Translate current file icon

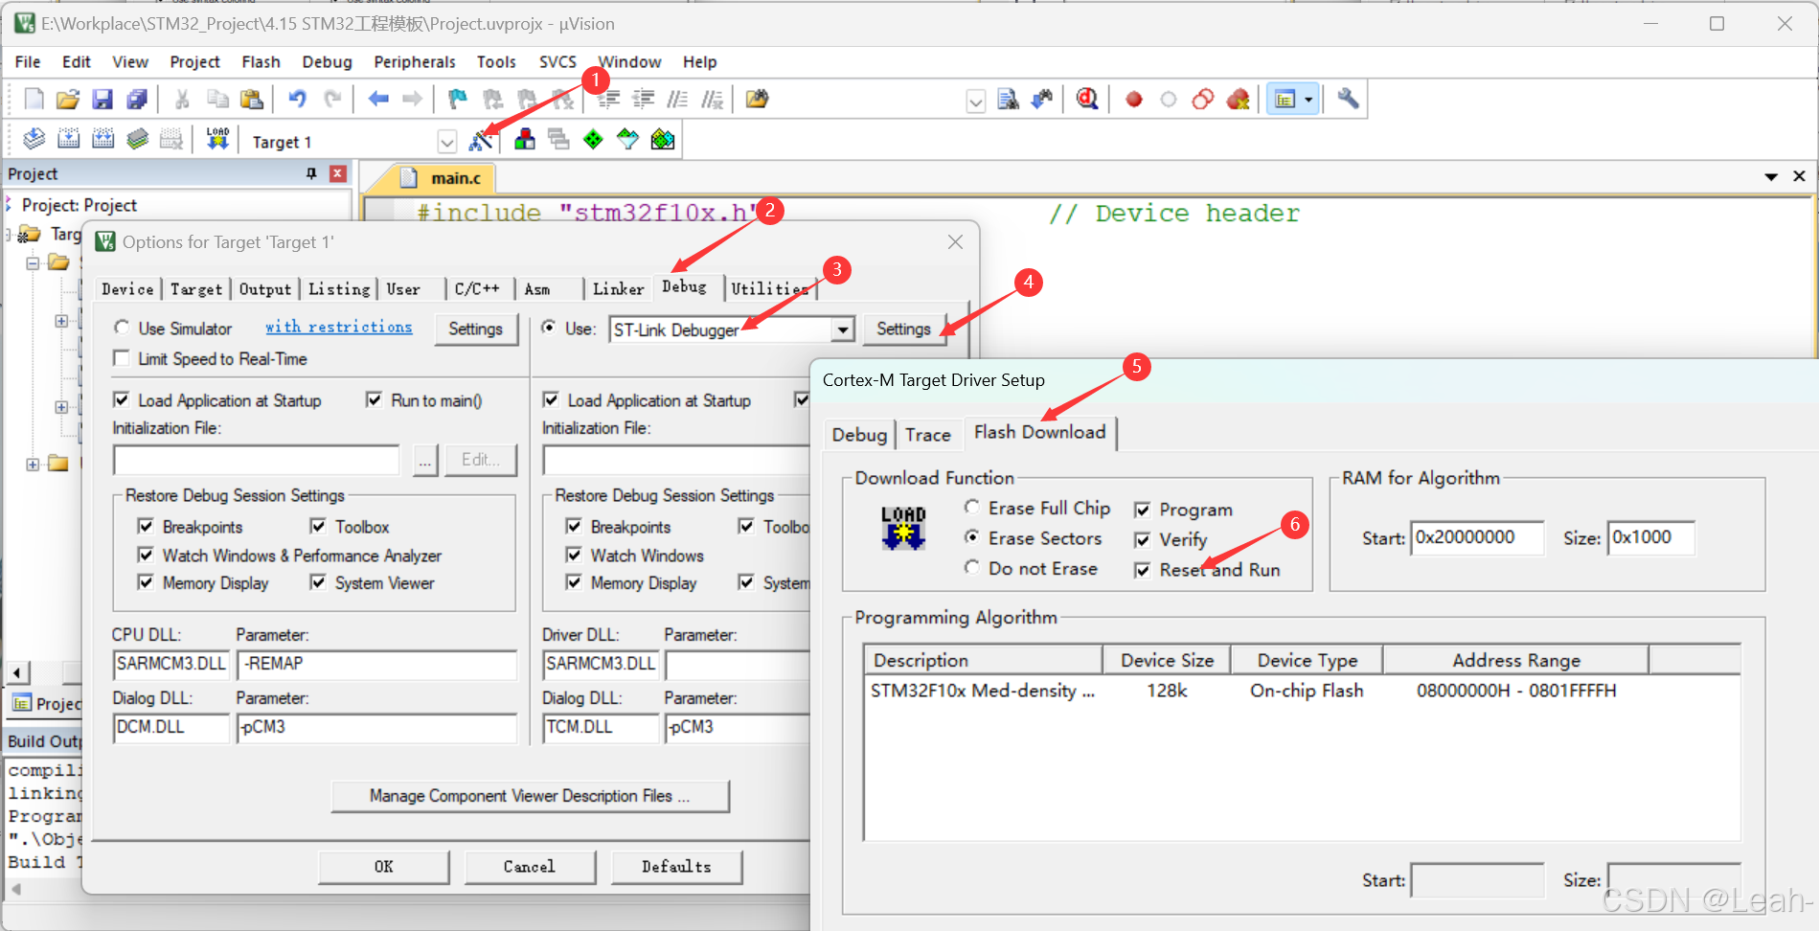click(x=34, y=140)
